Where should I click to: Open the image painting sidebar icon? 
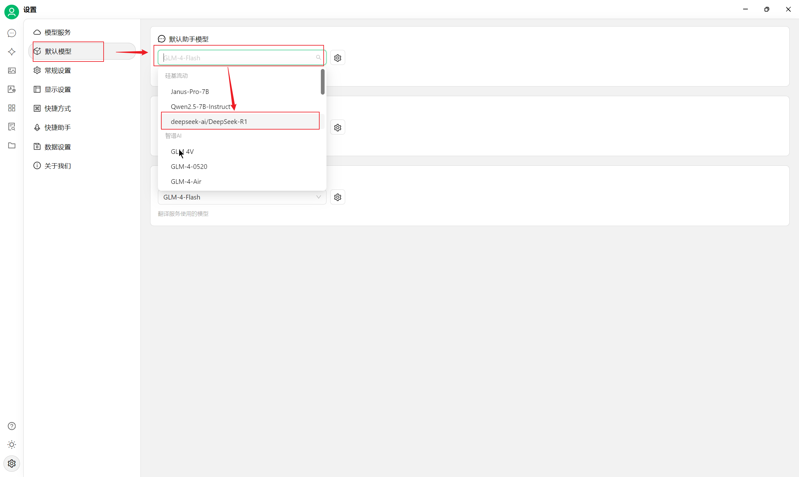click(12, 70)
